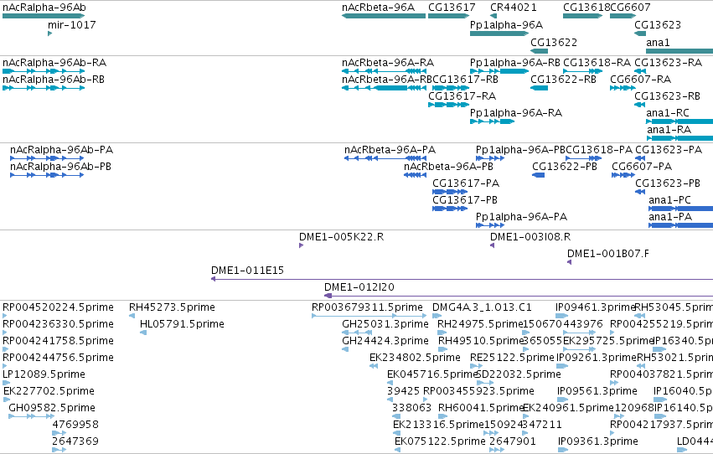Click EST SD22032.5prime
This screenshot has height=454, width=713.
click(485, 383)
